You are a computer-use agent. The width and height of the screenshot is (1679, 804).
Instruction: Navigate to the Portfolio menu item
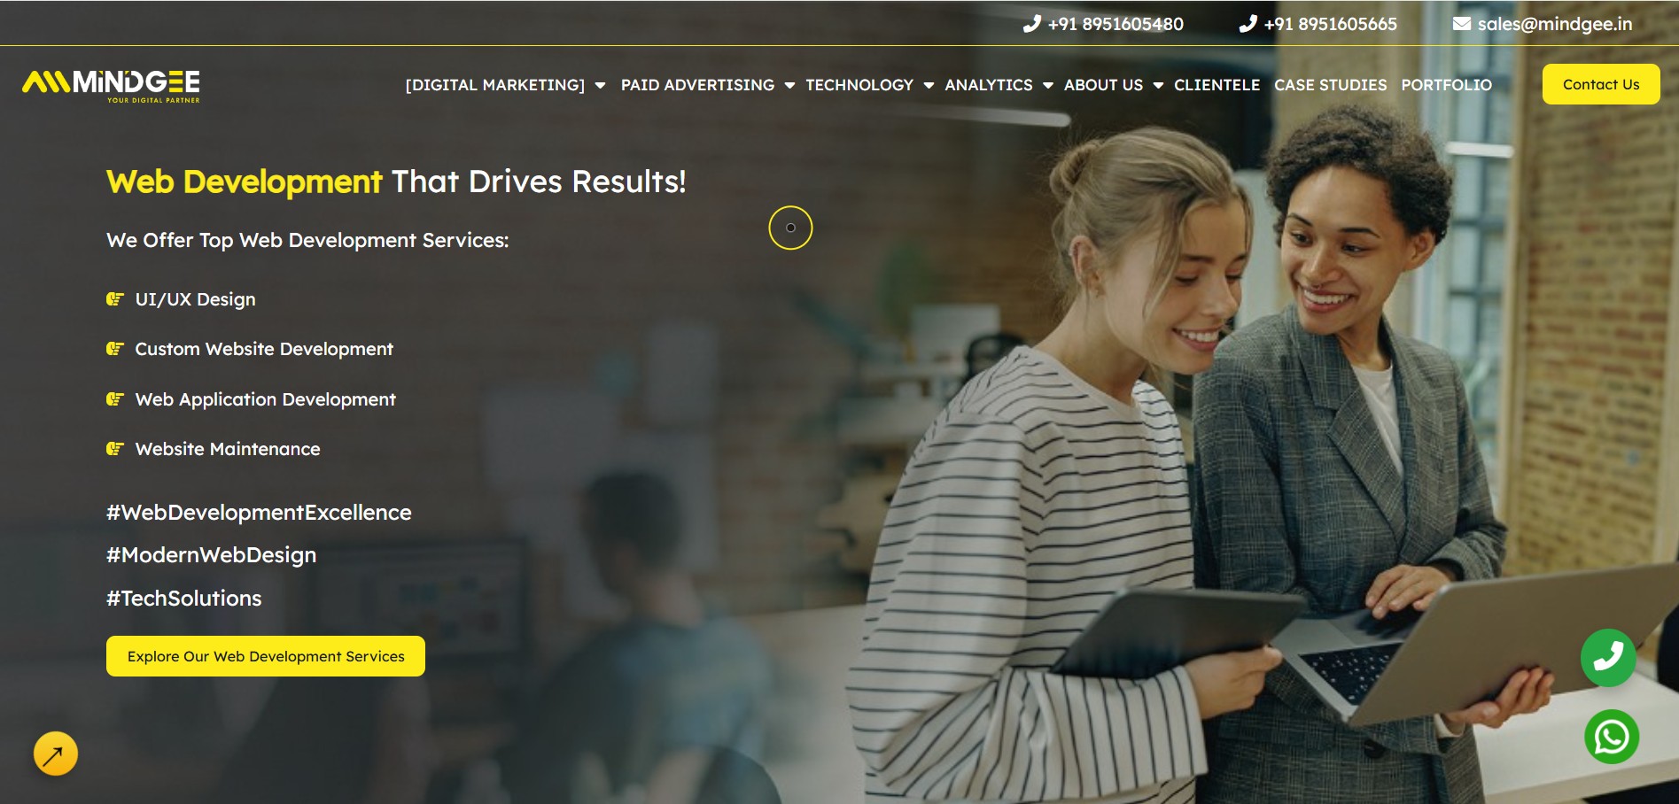tap(1446, 85)
